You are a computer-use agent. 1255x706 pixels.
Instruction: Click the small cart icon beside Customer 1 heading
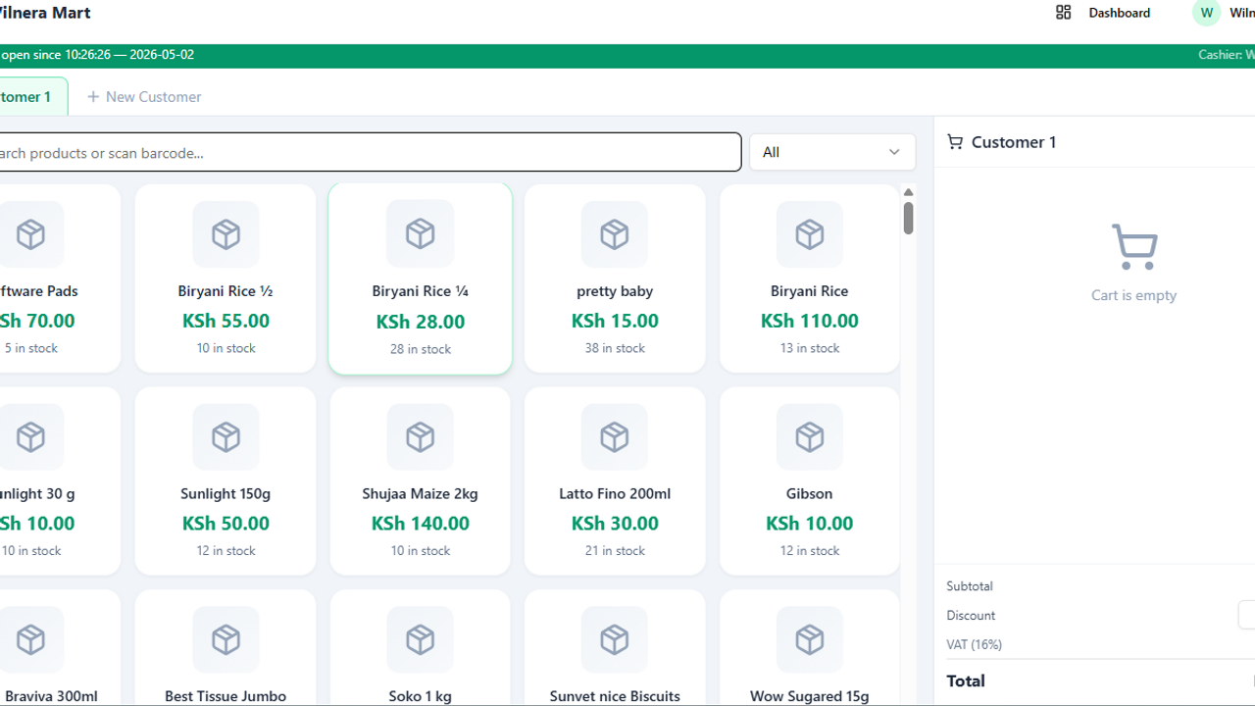tap(955, 142)
